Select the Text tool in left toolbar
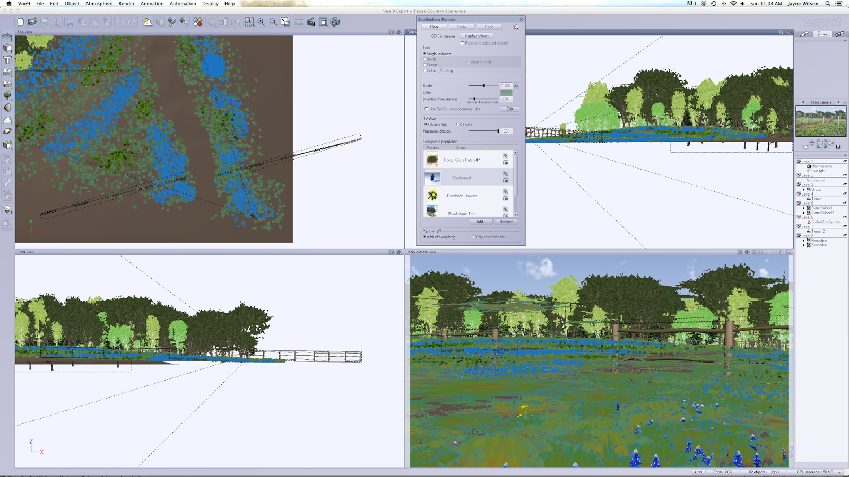Image resolution: width=849 pixels, height=477 pixels. click(x=7, y=60)
